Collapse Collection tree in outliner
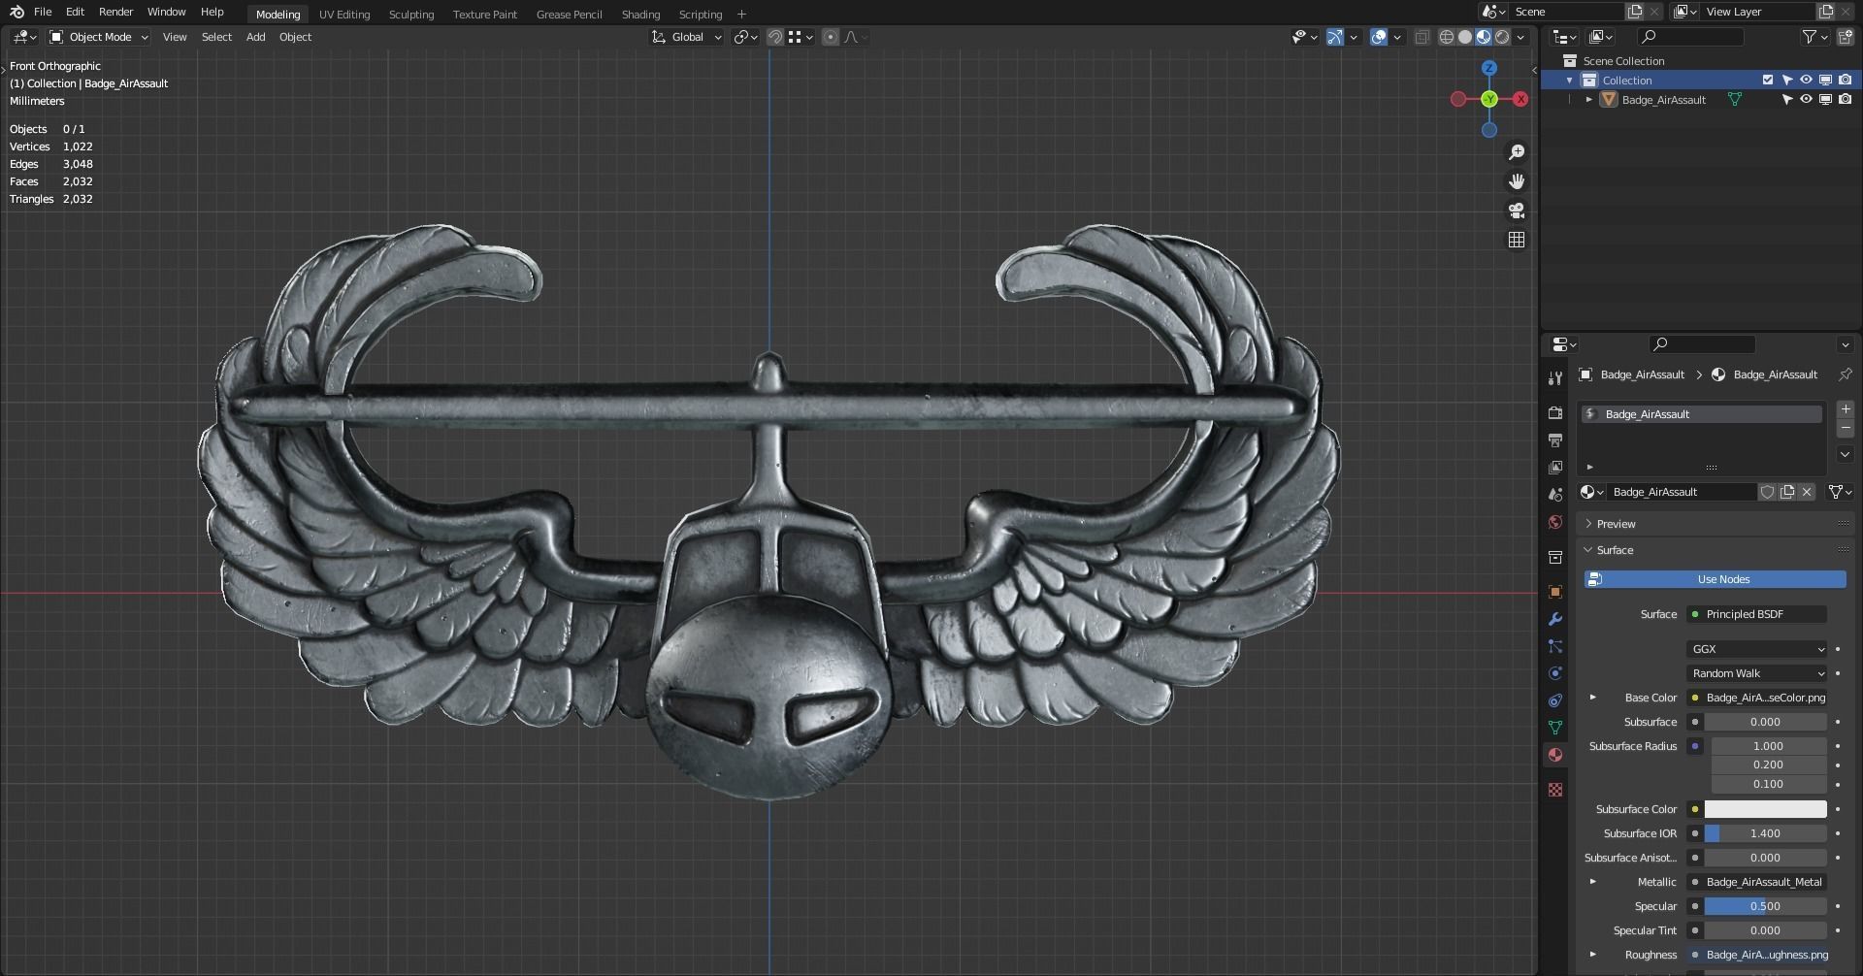The width and height of the screenshot is (1863, 976). coord(1569,80)
